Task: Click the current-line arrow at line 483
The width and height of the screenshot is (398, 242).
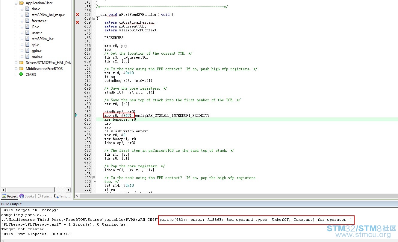Action: pyautogui.click(x=76, y=115)
